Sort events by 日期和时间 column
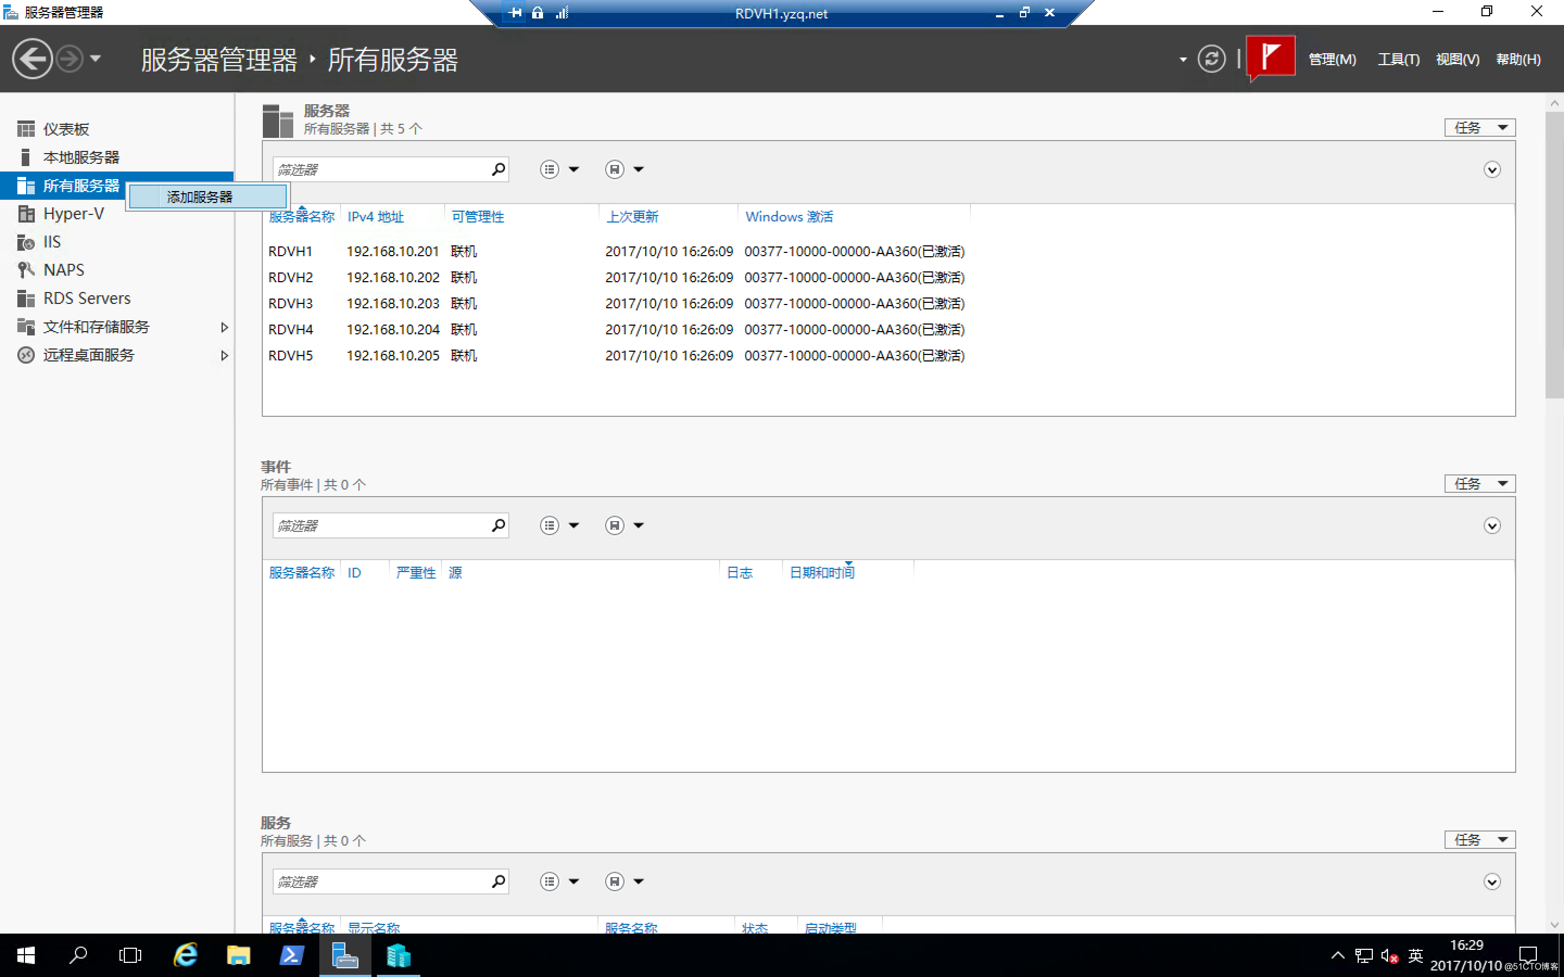 tap(822, 573)
